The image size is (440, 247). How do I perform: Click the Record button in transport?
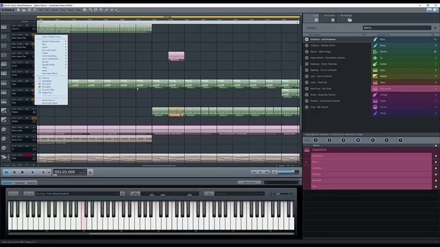point(43,172)
